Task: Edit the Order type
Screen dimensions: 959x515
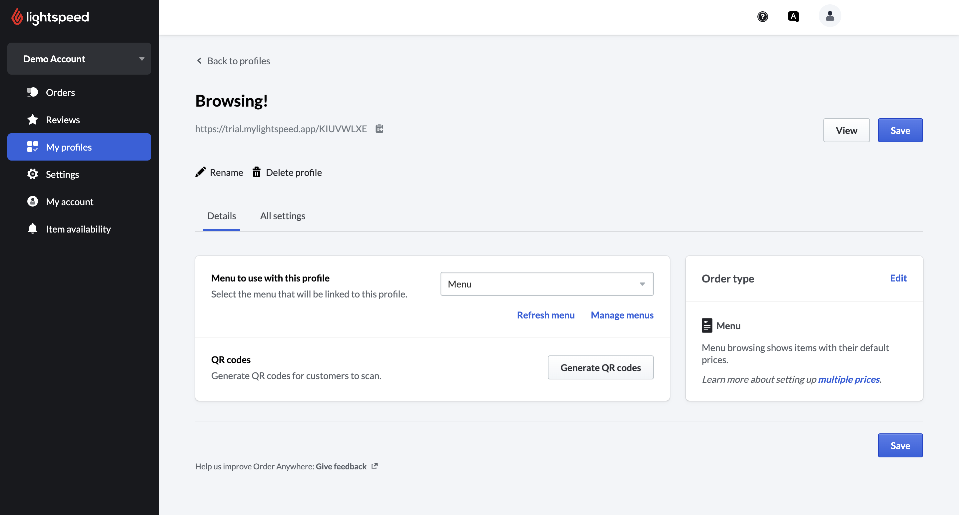Action: (898, 278)
